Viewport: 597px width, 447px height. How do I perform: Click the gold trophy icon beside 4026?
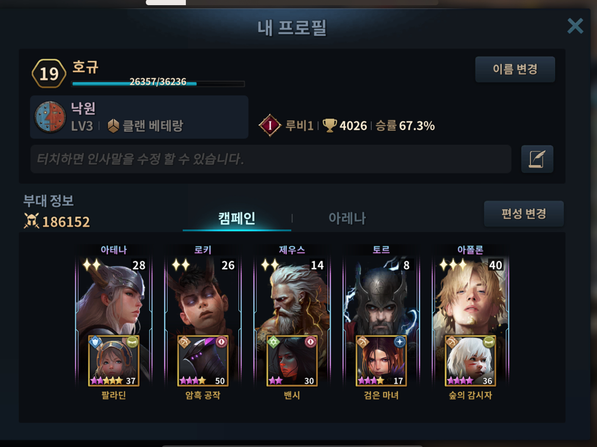tap(330, 125)
